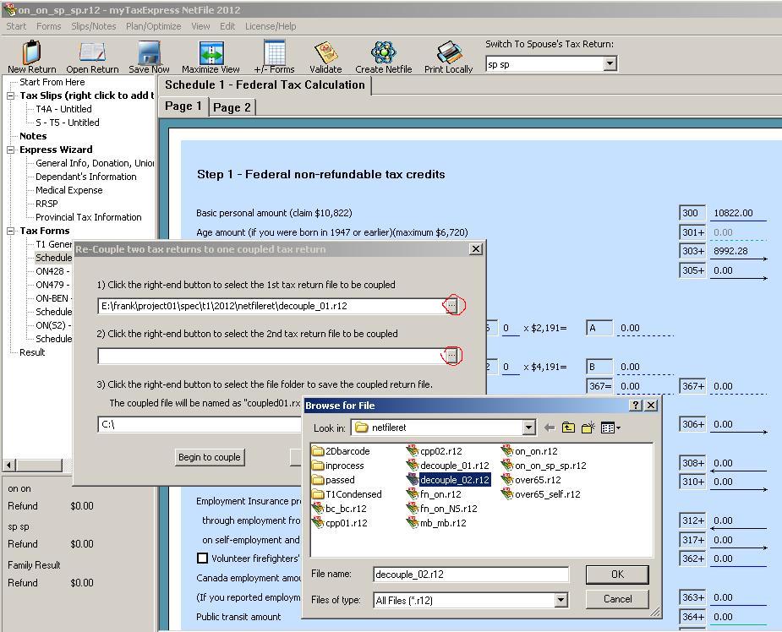Open the view menu icon in Browse dialog
This screenshot has height=632, width=782.
(x=610, y=428)
